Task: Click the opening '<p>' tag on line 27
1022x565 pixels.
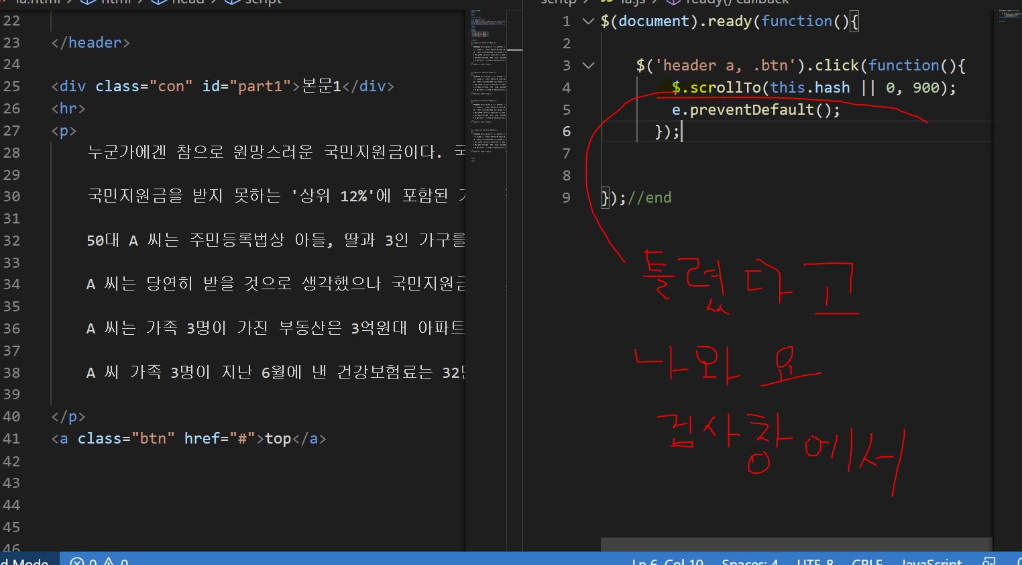Action: (x=64, y=131)
